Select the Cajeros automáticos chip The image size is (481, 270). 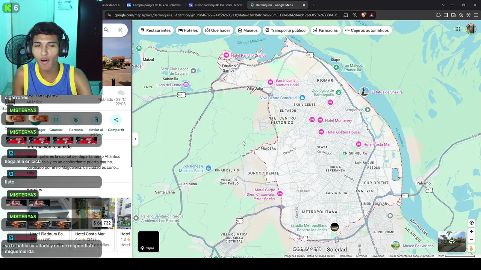367,30
